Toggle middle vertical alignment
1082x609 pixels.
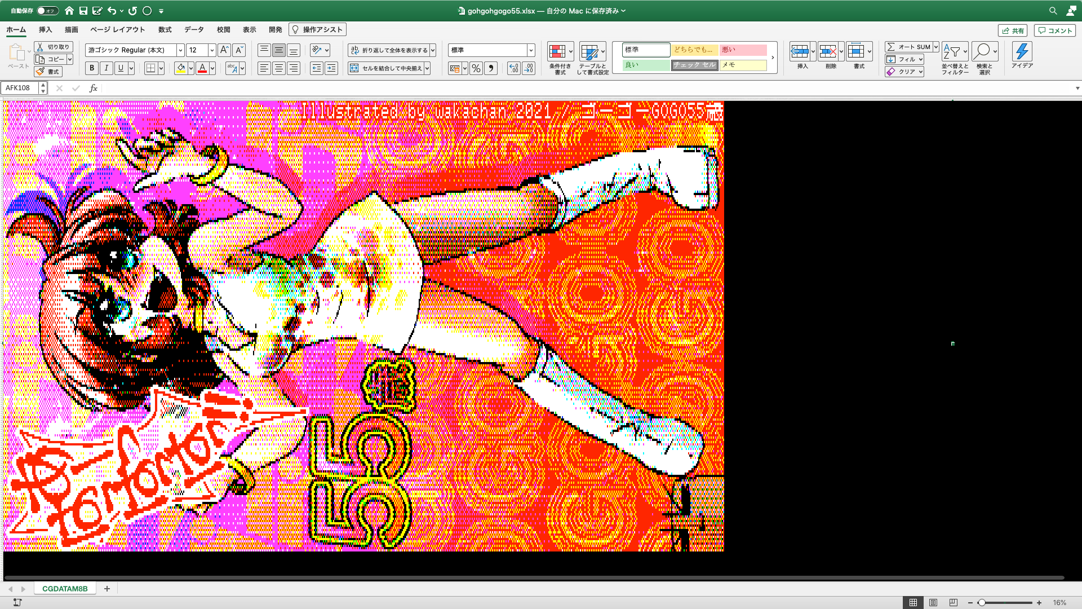pyautogui.click(x=279, y=50)
